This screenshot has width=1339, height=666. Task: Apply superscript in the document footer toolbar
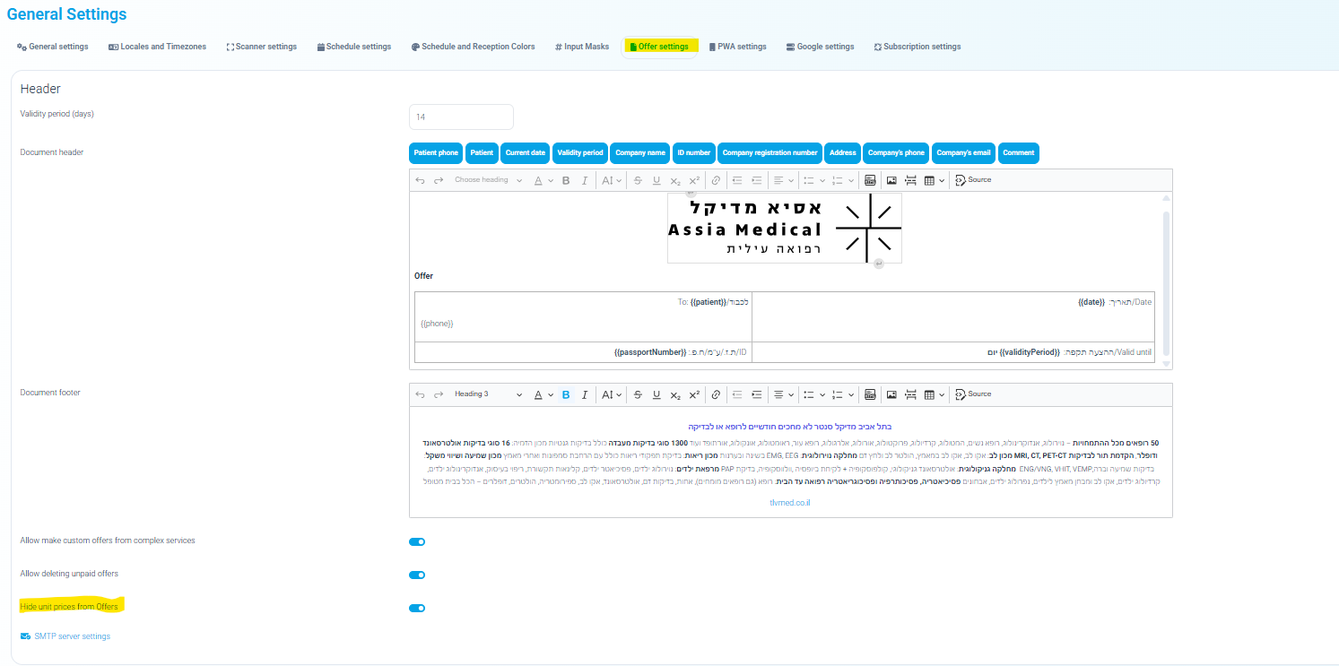(x=694, y=394)
